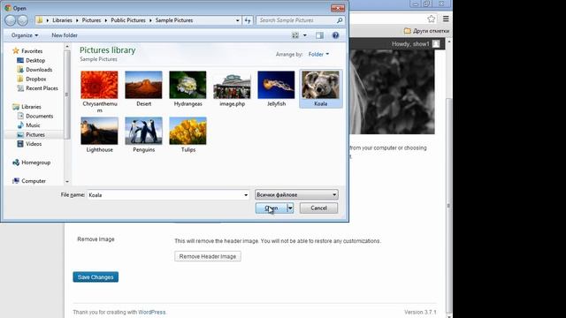Select the Lighthouse picture

tap(99, 135)
